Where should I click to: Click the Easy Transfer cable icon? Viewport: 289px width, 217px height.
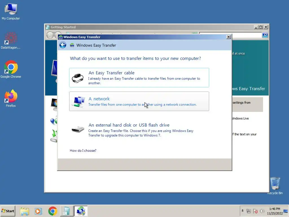coord(78,78)
